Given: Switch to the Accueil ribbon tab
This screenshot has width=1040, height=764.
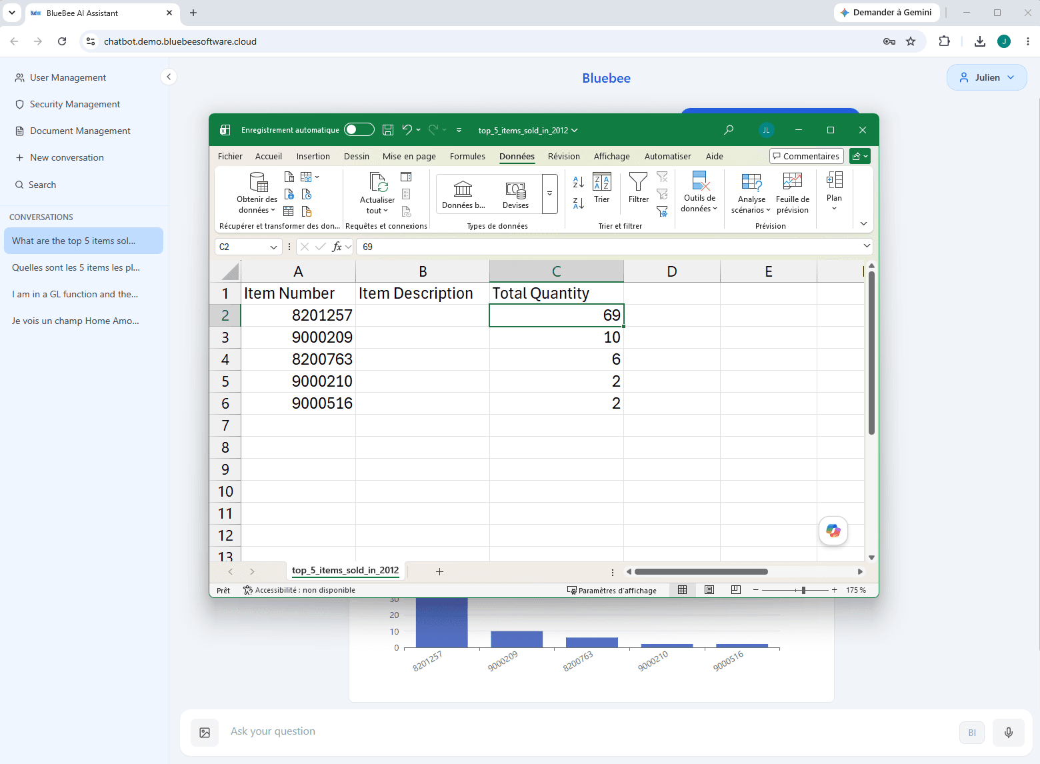Looking at the screenshot, I should 269,156.
